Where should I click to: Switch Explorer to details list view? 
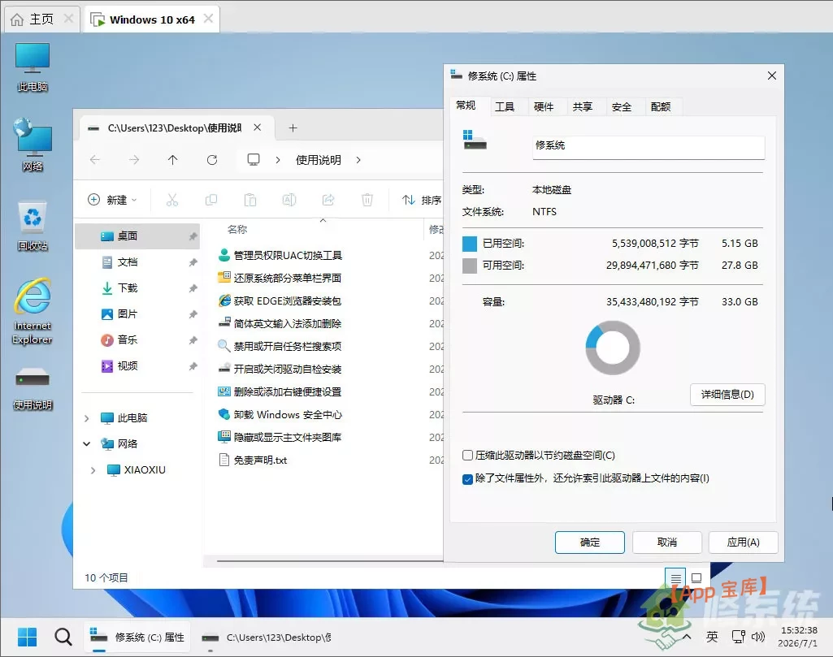(676, 578)
